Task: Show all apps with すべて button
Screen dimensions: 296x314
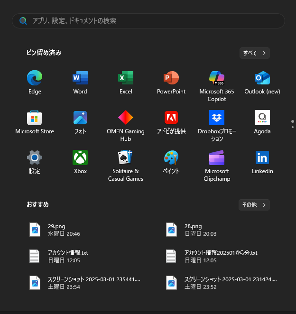Action: click(255, 53)
